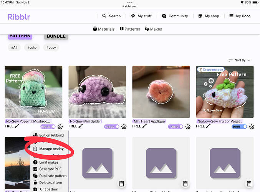Image resolution: width=260 pixels, height=192 pixels.
Task: Click price pencil icon on Mini Heart Applique
Action: point(144,126)
